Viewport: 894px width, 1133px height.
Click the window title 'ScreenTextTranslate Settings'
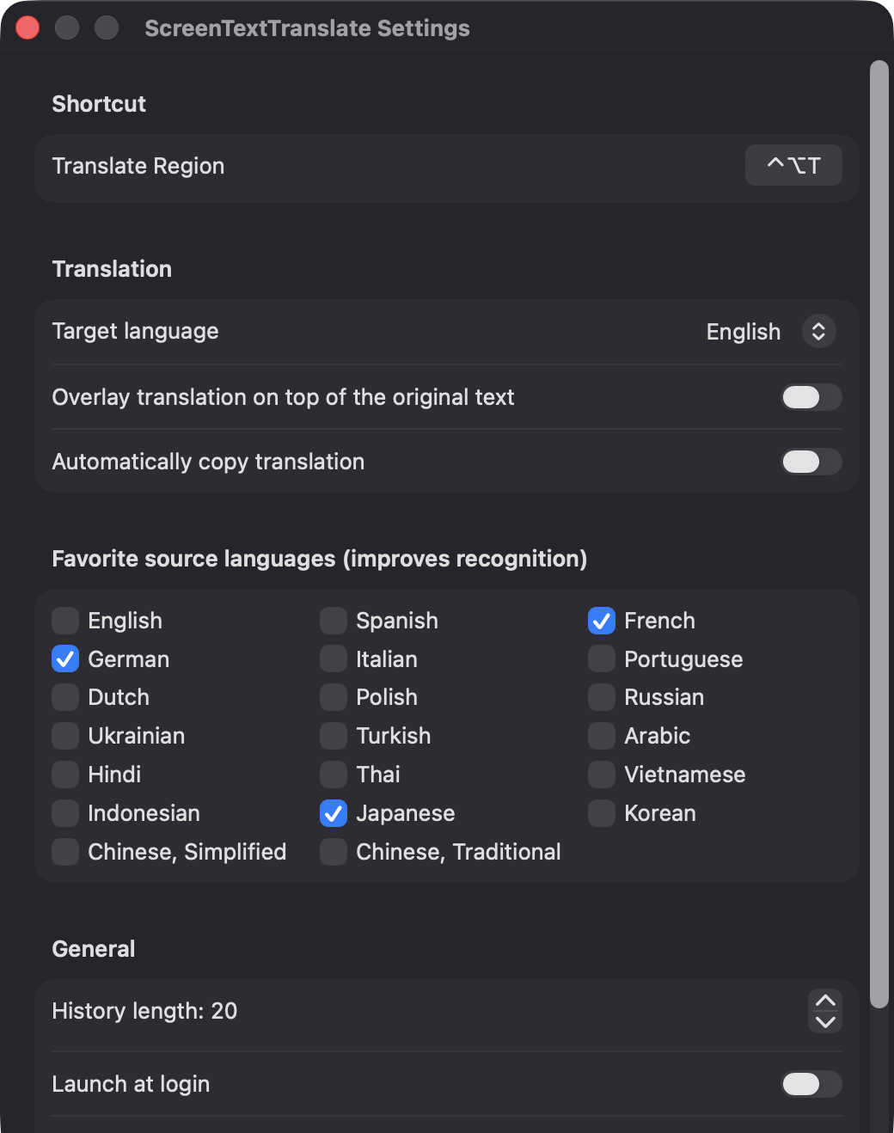click(x=307, y=28)
